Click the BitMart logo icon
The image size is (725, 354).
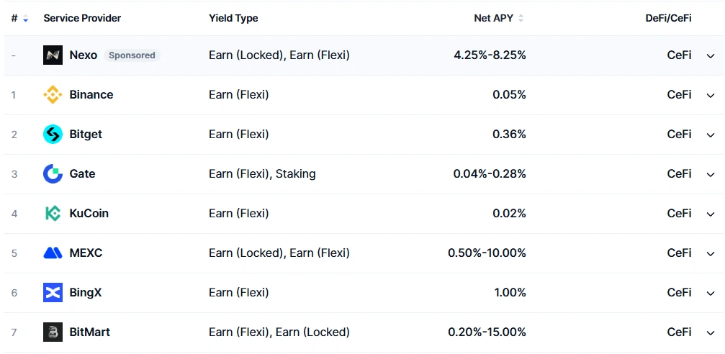[x=53, y=332]
